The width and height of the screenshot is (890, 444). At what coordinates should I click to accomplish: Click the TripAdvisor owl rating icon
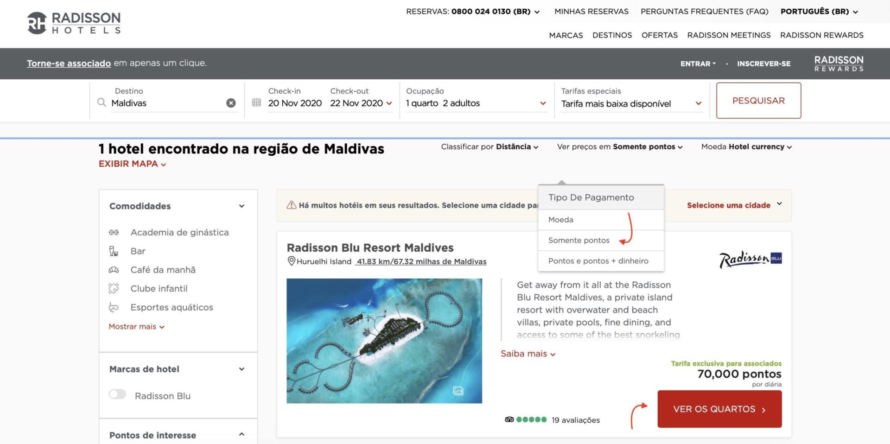point(509,419)
